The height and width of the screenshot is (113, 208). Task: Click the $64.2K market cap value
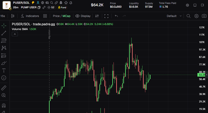[97, 5]
